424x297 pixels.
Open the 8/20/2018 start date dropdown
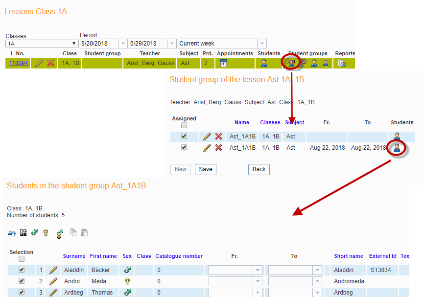(x=123, y=44)
